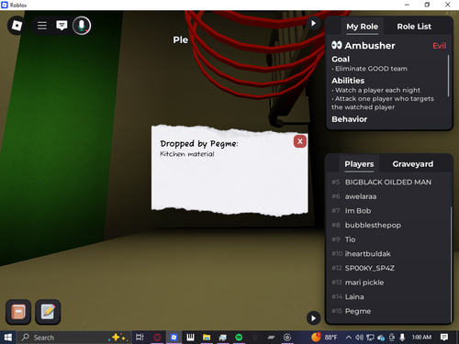This screenshot has height=344, width=459.
Task: Select player bubblesthepop
Action: point(387,226)
